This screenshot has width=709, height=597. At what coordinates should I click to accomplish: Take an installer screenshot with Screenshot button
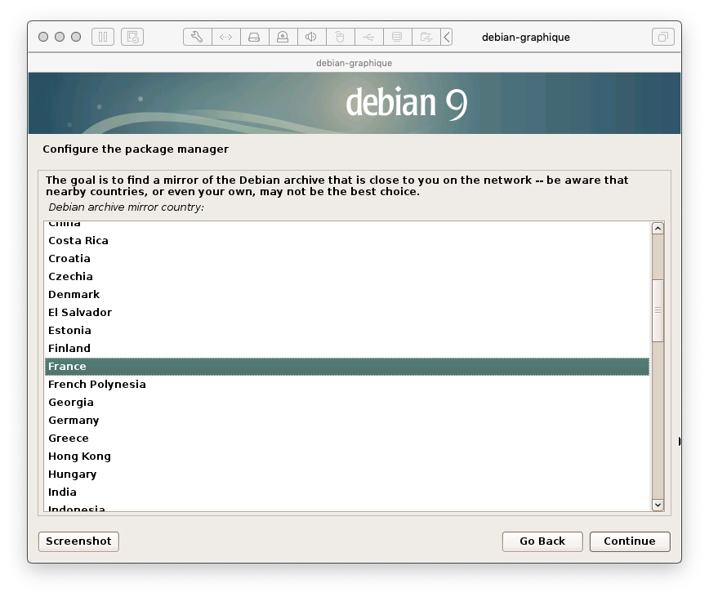point(78,541)
